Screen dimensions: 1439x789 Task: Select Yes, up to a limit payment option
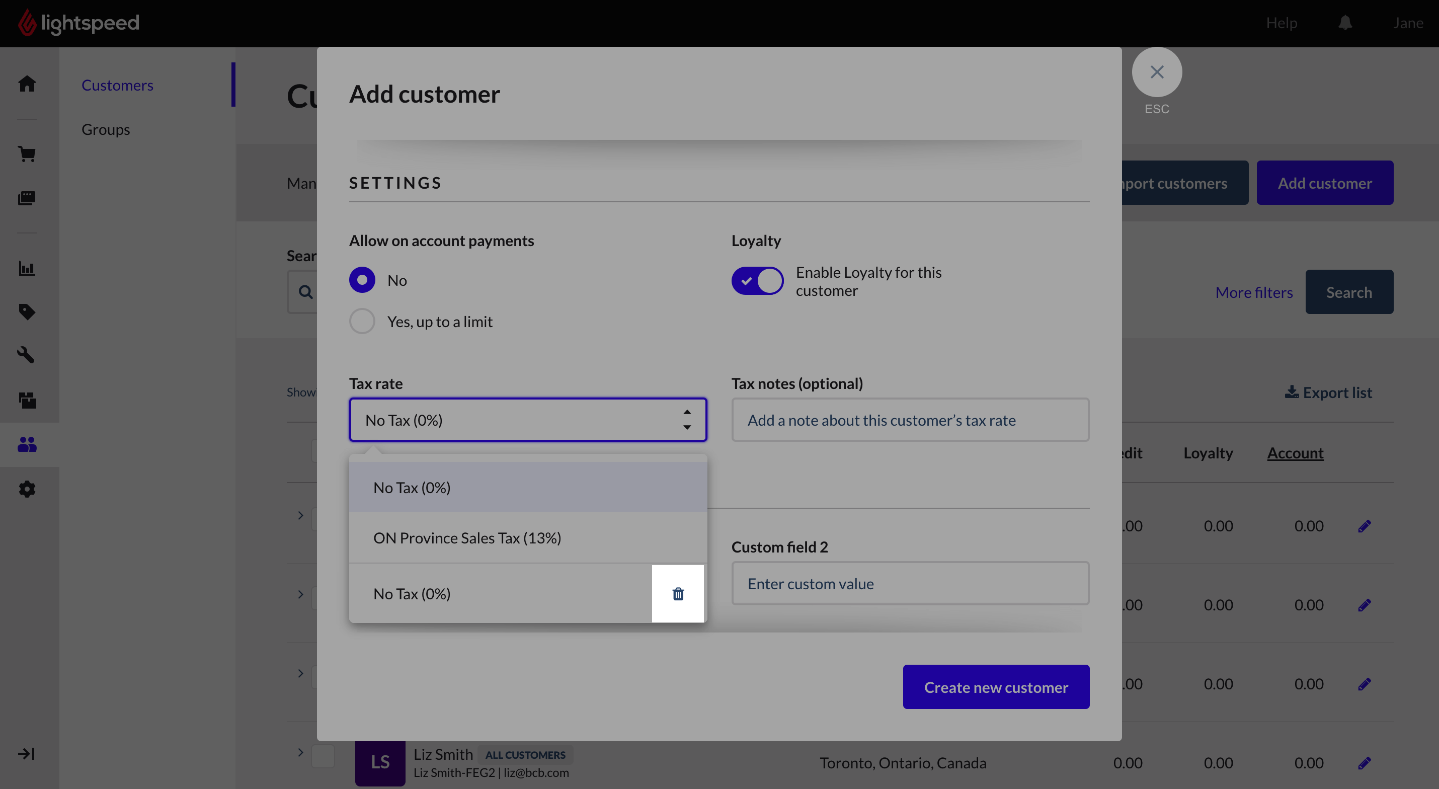362,321
